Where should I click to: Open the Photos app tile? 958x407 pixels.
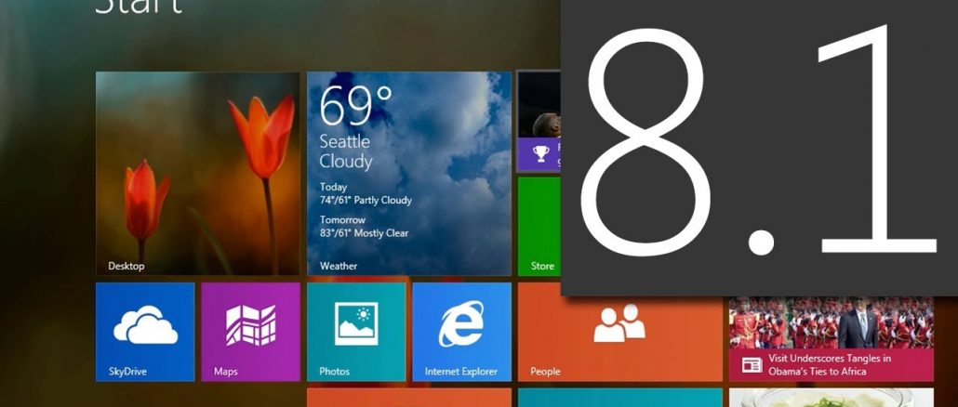(356, 332)
